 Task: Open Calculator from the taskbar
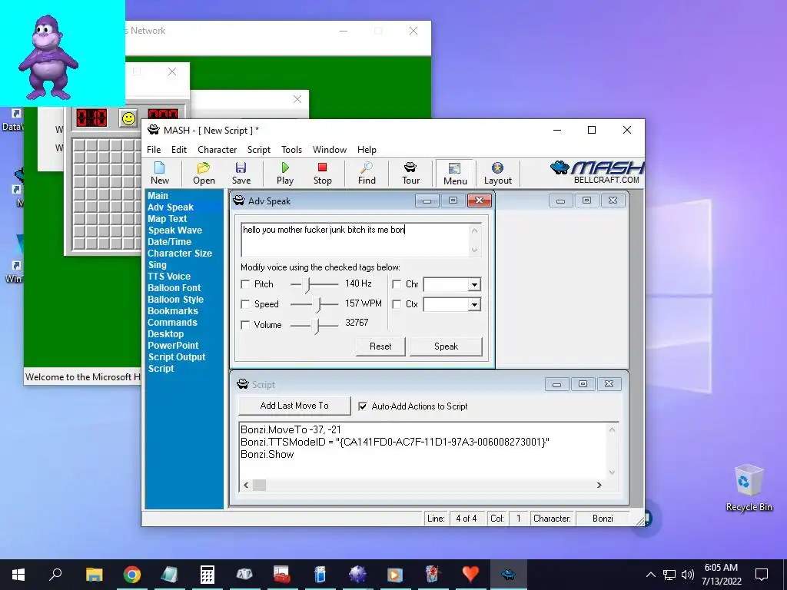(x=207, y=575)
